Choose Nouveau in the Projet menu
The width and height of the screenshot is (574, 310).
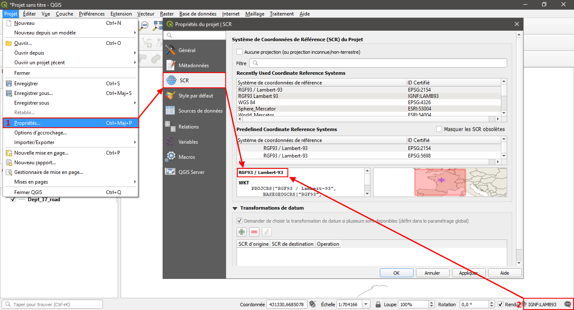coord(70,23)
